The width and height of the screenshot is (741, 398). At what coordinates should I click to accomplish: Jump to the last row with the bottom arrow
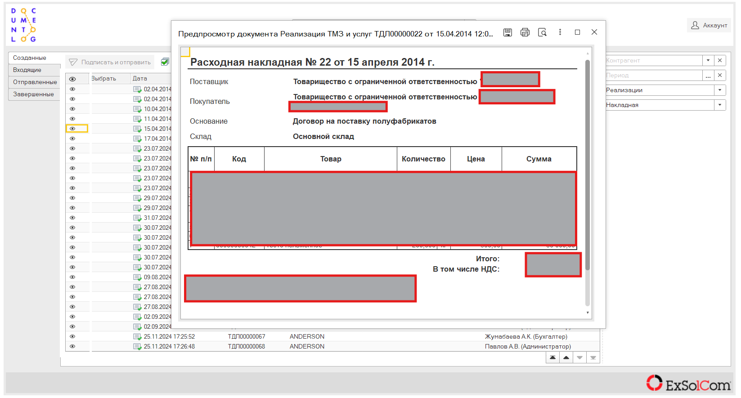593,358
